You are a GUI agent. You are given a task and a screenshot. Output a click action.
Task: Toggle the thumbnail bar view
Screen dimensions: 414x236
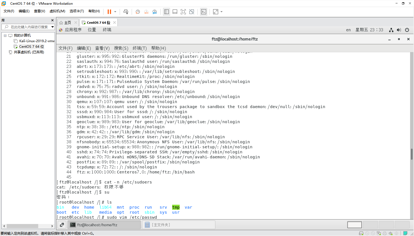pyautogui.click(x=175, y=12)
